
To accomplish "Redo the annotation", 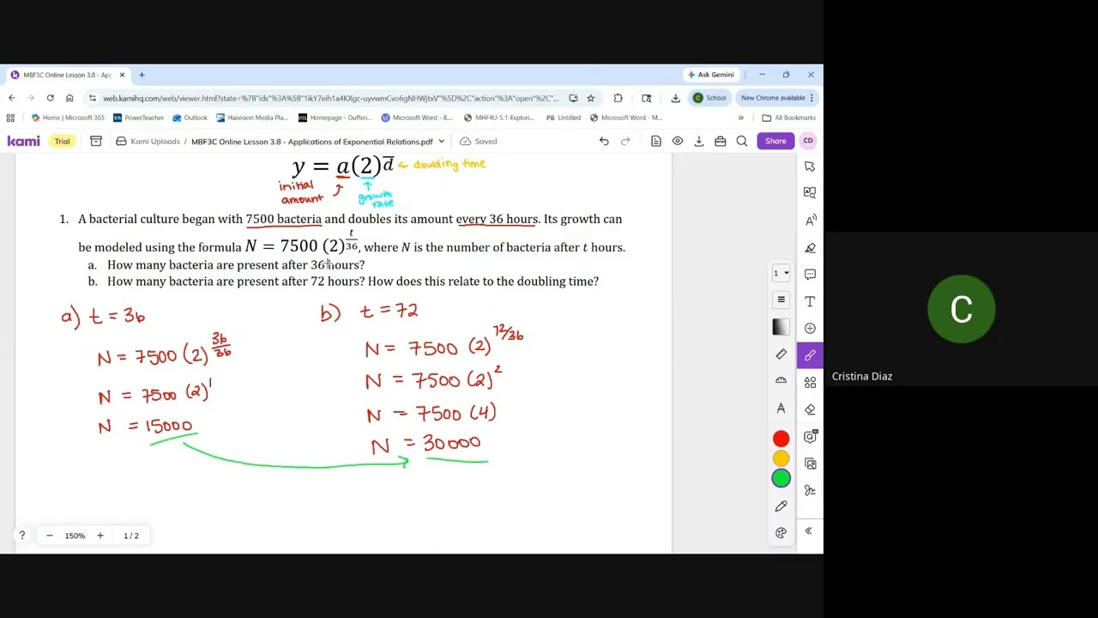I will click(625, 142).
